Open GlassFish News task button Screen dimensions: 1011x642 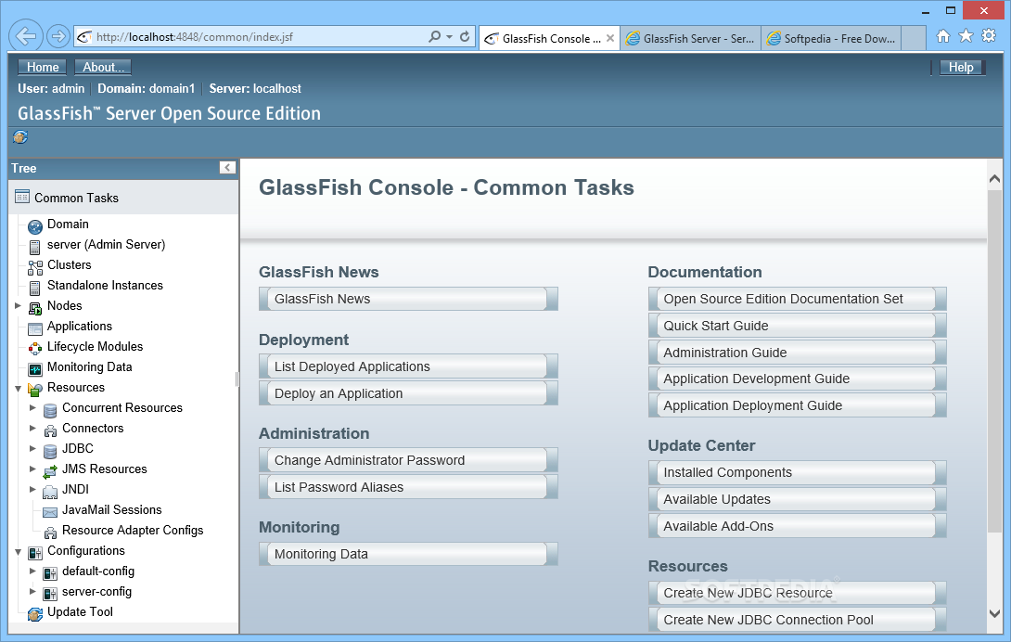click(x=408, y=299)
